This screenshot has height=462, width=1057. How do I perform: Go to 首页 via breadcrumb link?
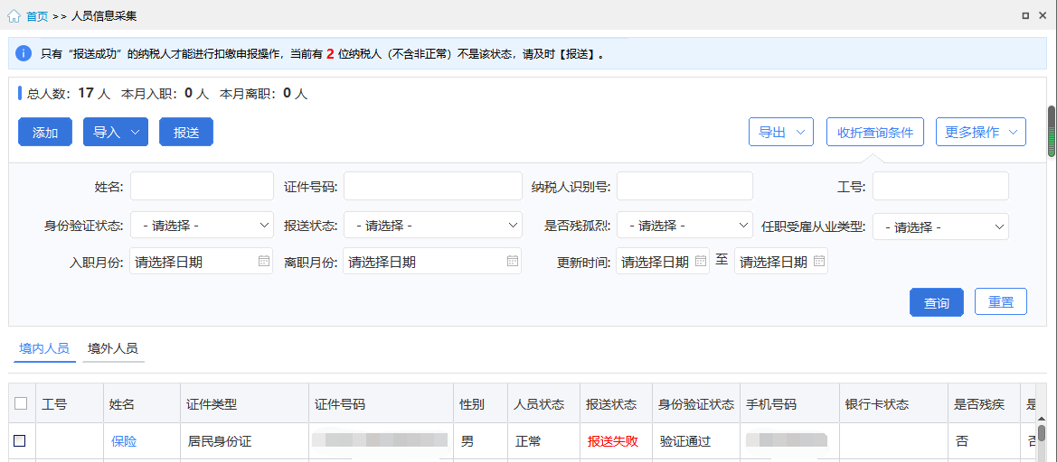[37, 16]
